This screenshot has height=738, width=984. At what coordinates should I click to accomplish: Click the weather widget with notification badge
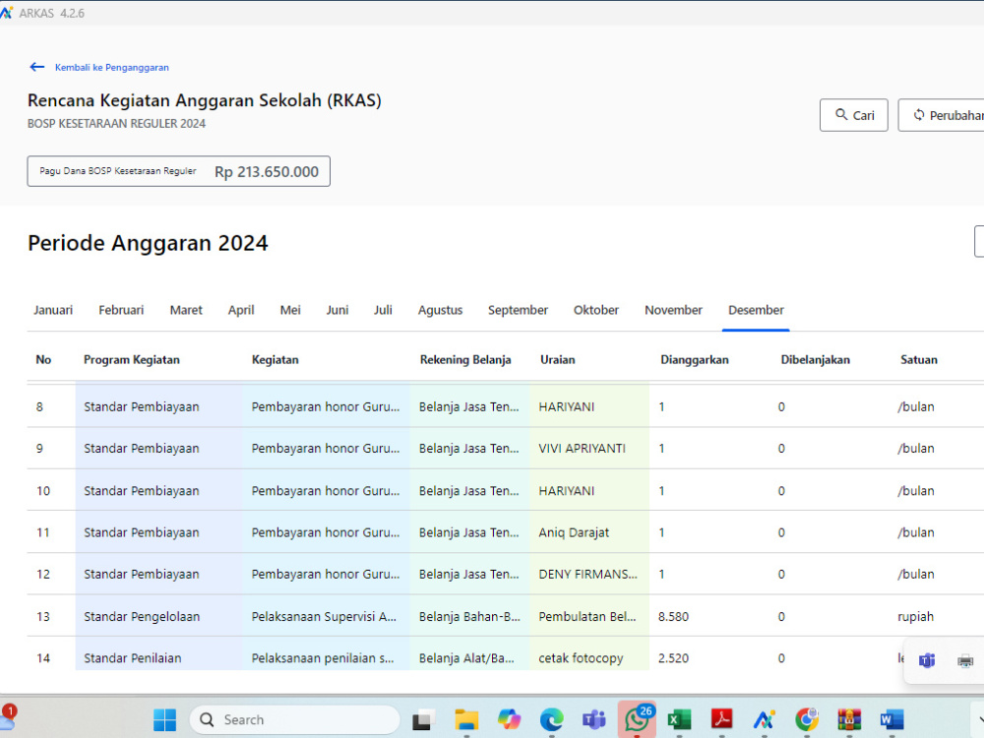point(8,716)
